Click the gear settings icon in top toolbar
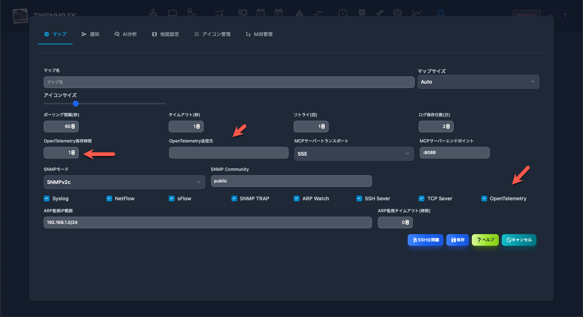The width and height of the screenshot is (583, 317). 441,13
